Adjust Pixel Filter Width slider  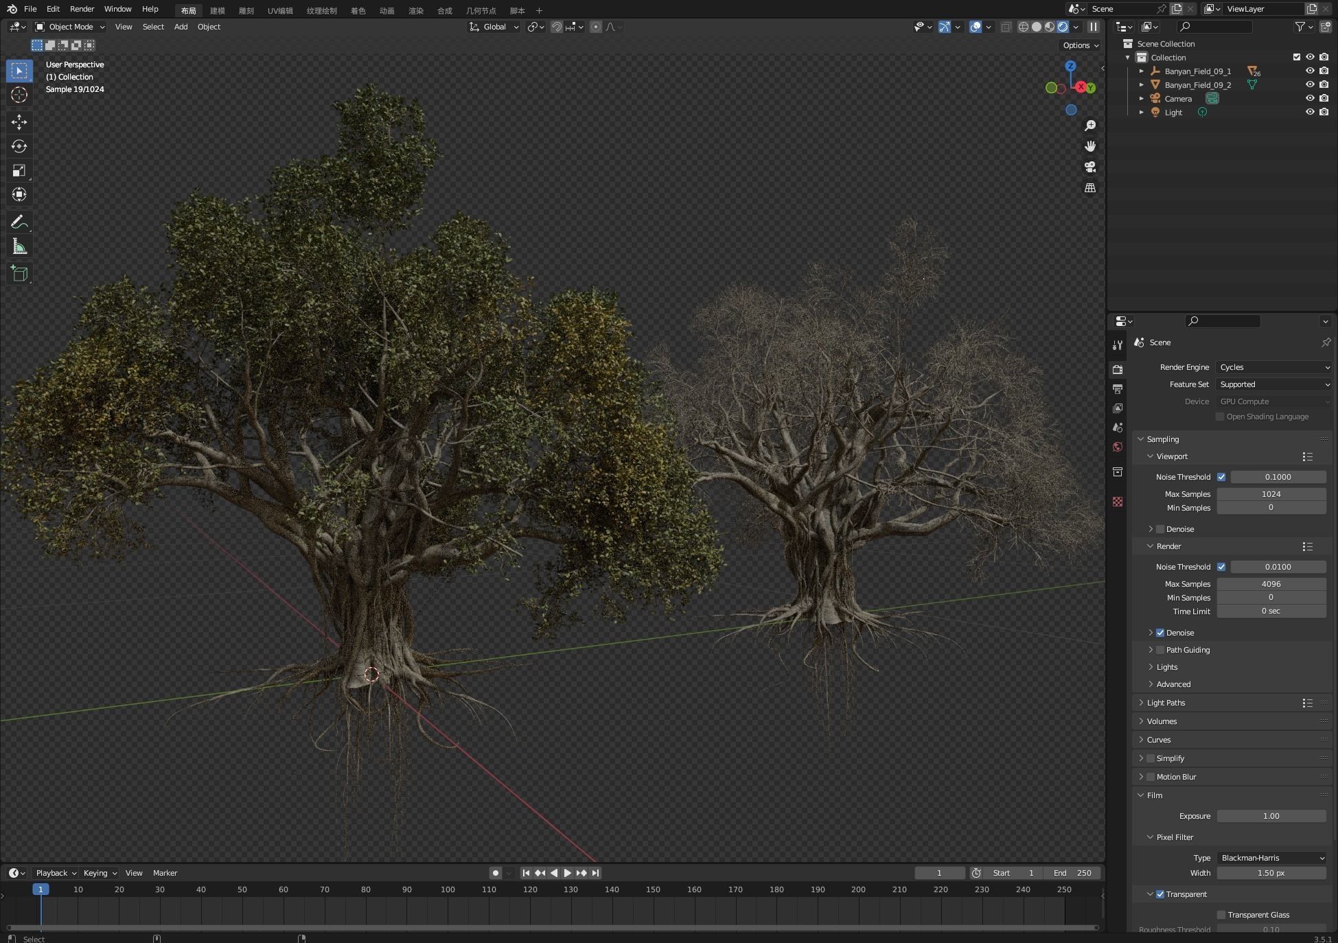(x=1271, y=873)
